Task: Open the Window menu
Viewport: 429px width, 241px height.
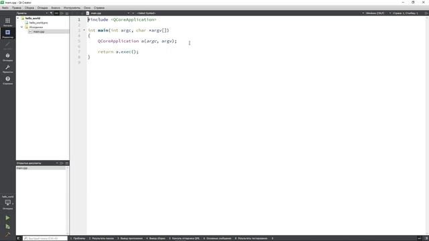Action: tap(87, 7)
